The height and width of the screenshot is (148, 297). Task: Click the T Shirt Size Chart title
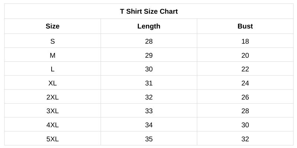[x=149, y=11]
